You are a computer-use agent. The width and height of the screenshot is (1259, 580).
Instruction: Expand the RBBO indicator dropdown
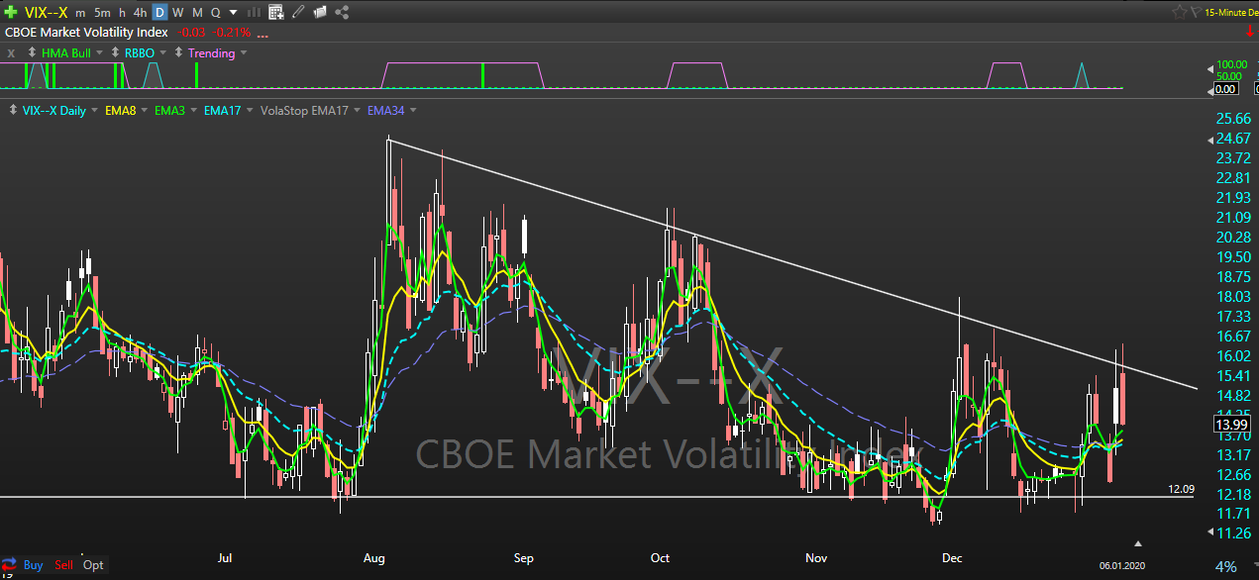(x=163, y=53)
